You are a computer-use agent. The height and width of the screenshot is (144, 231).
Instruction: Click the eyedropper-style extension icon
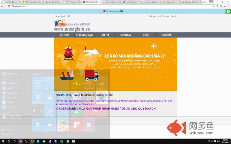217,6
